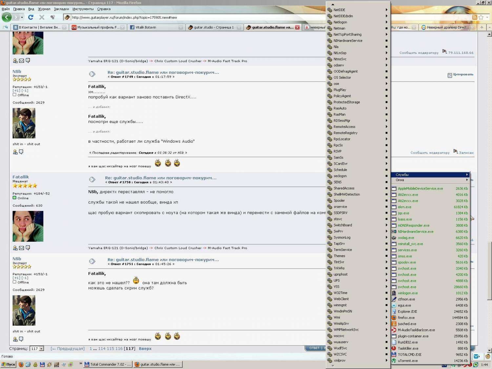Open the "Fatallik" username link

[x=21, y=177]
